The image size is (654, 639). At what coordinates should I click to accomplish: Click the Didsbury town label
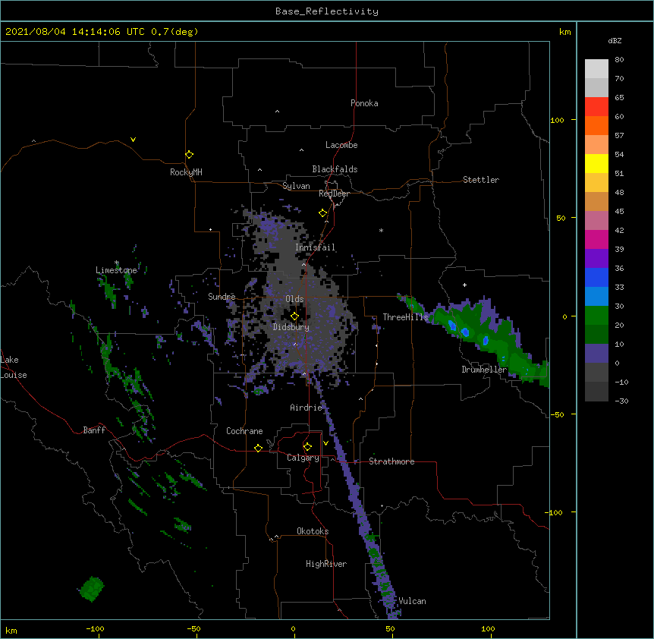(x=291, y=327)
